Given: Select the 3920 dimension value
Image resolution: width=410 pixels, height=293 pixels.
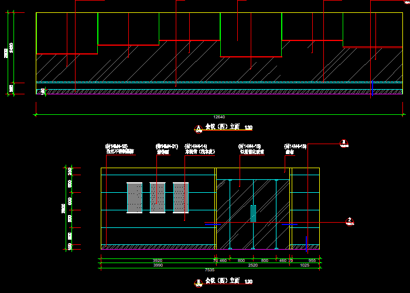Looking at the screenshot, I should pyautogui.click(x=157, y=260).
